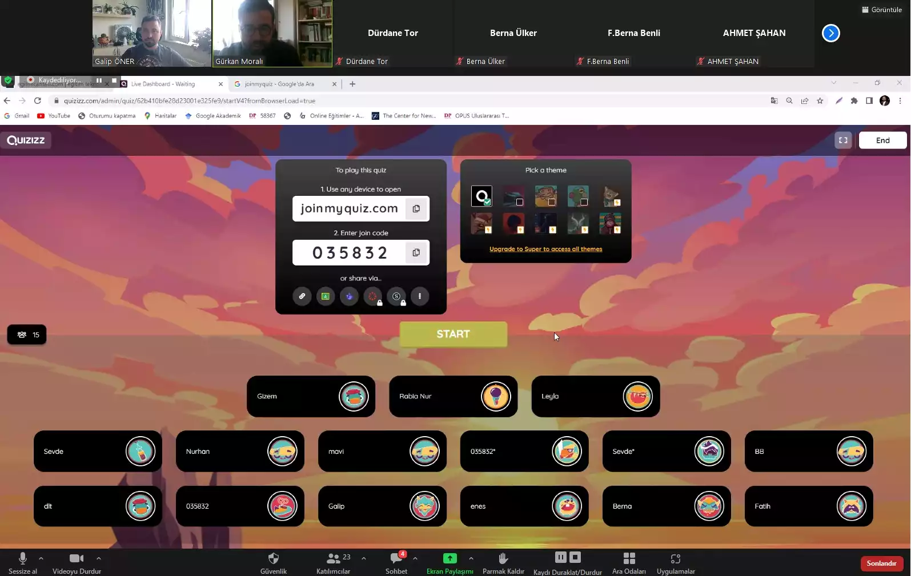Open Güvenlik security options
Viewport: 911px width, 576px height.
tap(274, 563)
